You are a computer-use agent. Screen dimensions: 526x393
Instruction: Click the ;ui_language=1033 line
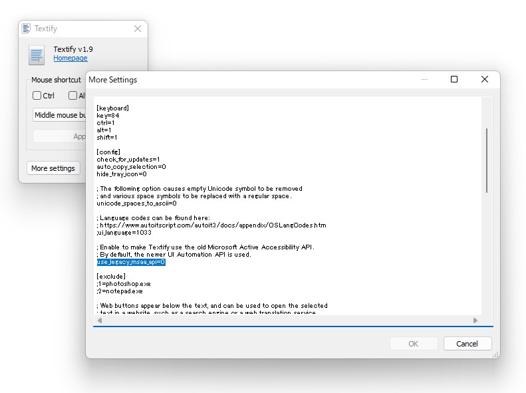tap(124, 233)
